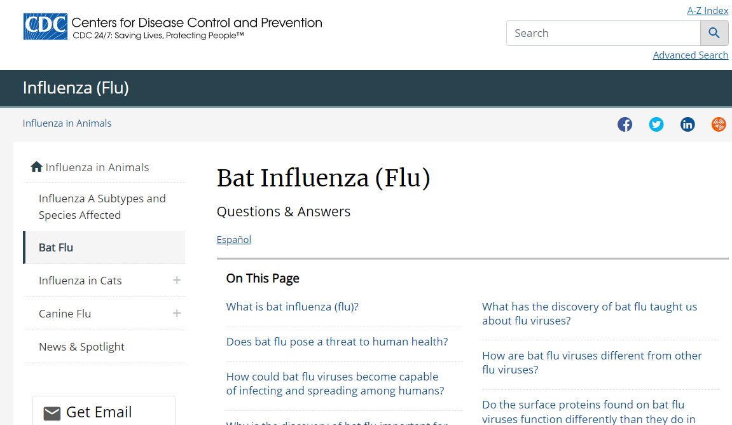
Task: Click the Get Email envelope icon
Action: pyautogui.click(x=52, y=414)
